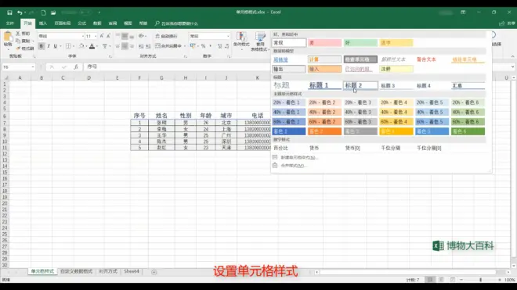Click the Fill Color bucket icon
517x290 pixels.
tap(81, 46)
